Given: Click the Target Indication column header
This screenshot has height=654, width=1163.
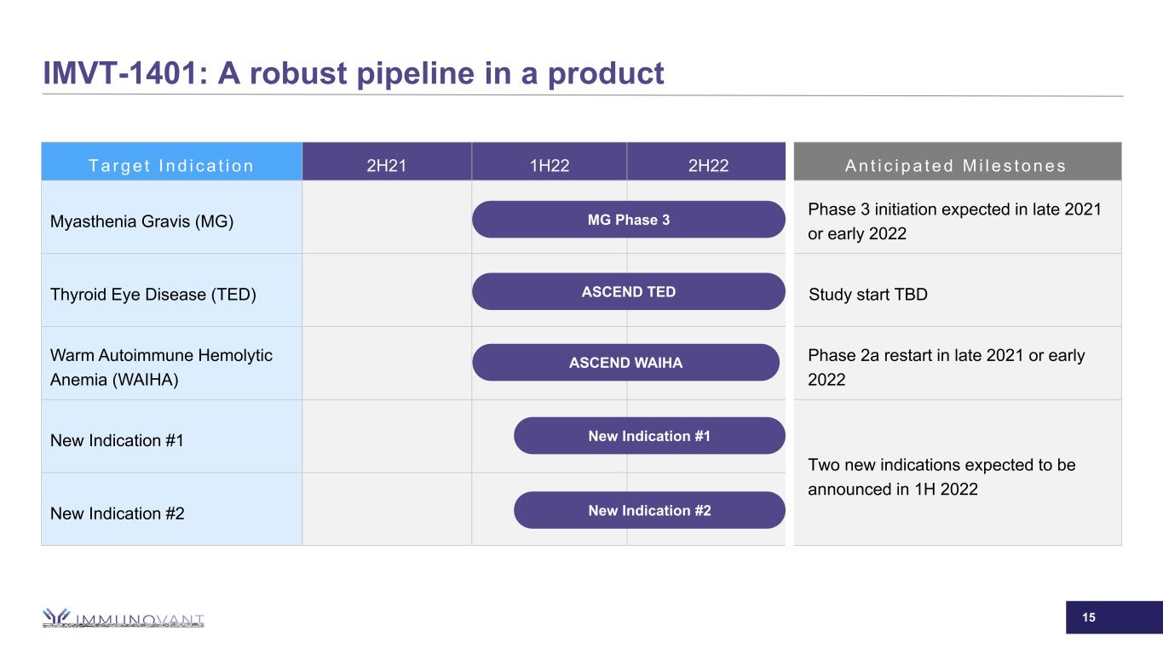Looking at the screenshot, I should coord(171,166).
